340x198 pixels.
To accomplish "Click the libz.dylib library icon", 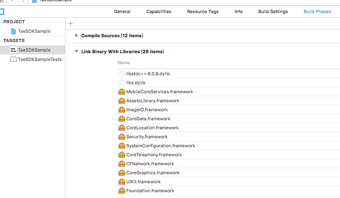I will tap(122, 83).
